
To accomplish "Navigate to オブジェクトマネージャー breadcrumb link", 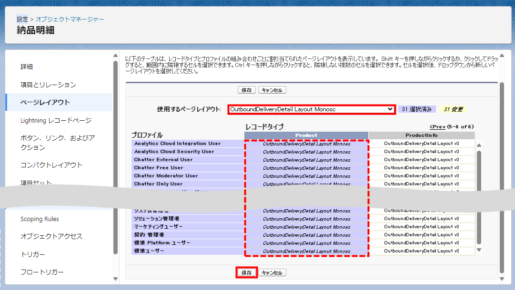I will (x=70, y=19).
